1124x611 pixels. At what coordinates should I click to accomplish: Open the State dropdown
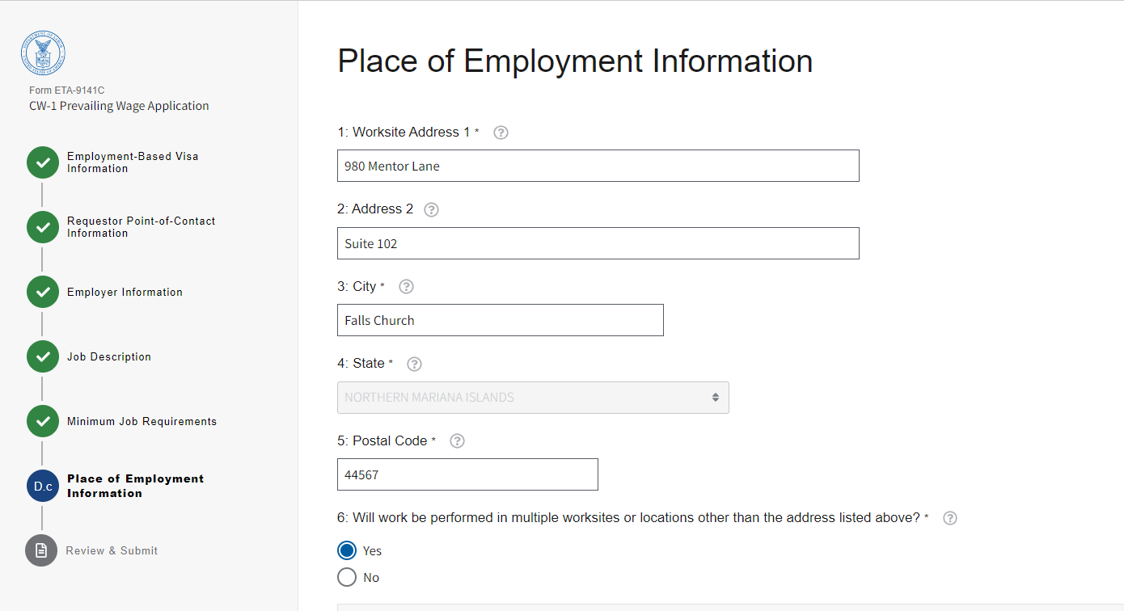click(x=533, y=398)
